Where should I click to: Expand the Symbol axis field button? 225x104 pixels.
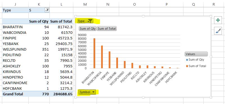point(87,92)
